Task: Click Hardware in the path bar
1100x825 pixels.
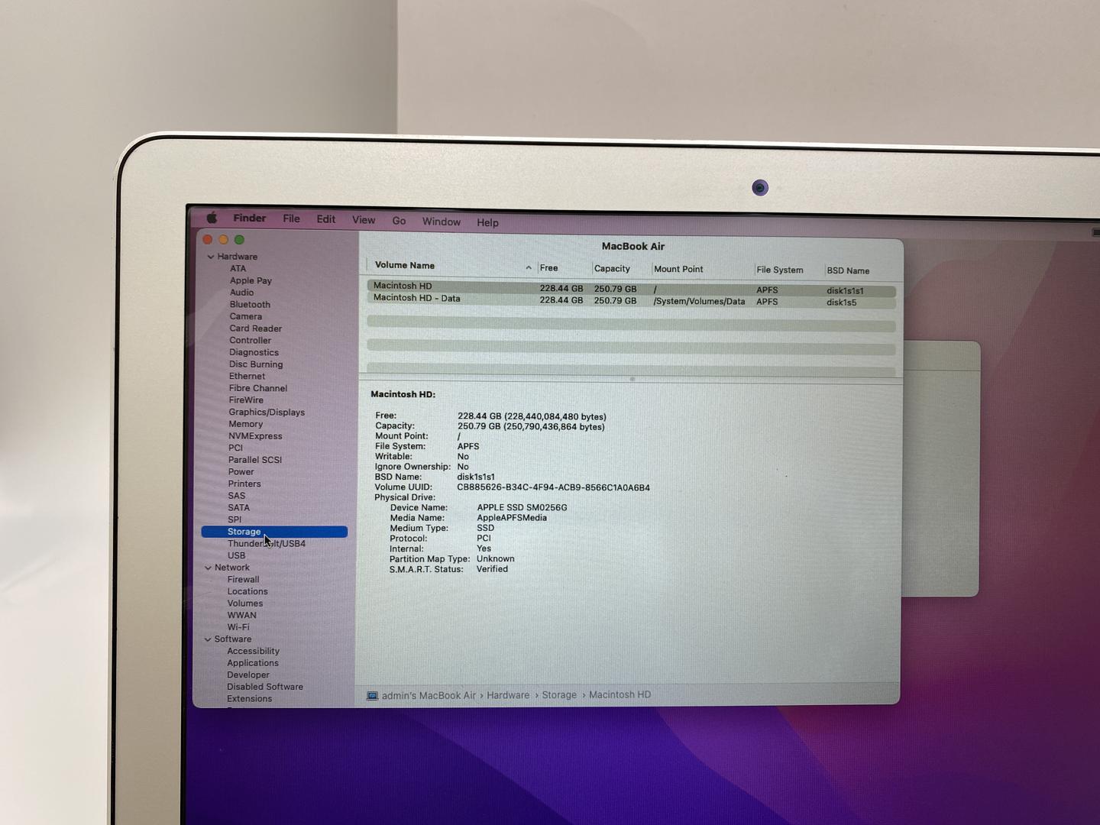Action: pyautogui.click(x=508, y=695)
